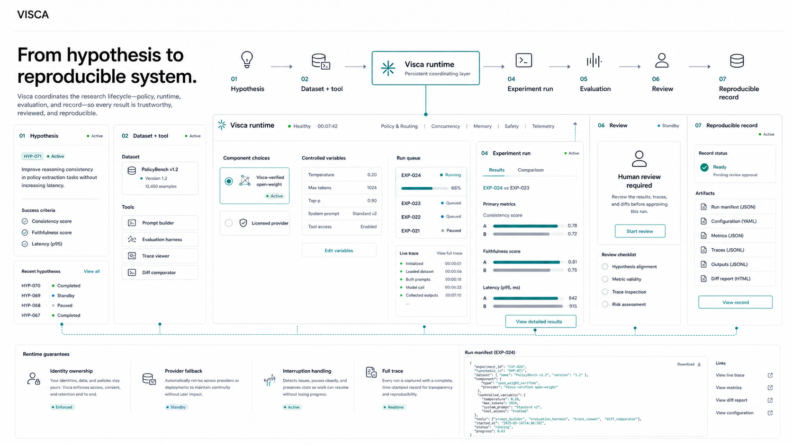Viewport: 792px width, 445px height.
Task: Select the EXP-021 paused run row
Action: pos(431,231)
